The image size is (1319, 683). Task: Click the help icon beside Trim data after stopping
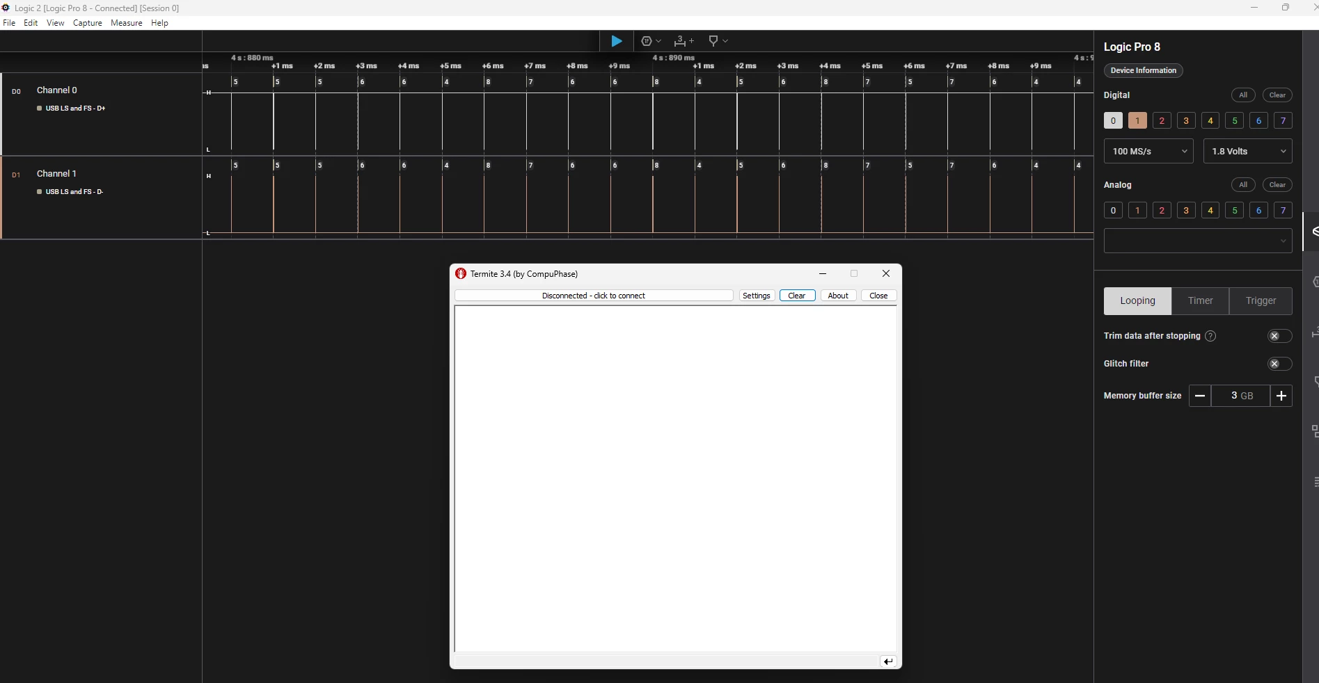click(1210, 336)
